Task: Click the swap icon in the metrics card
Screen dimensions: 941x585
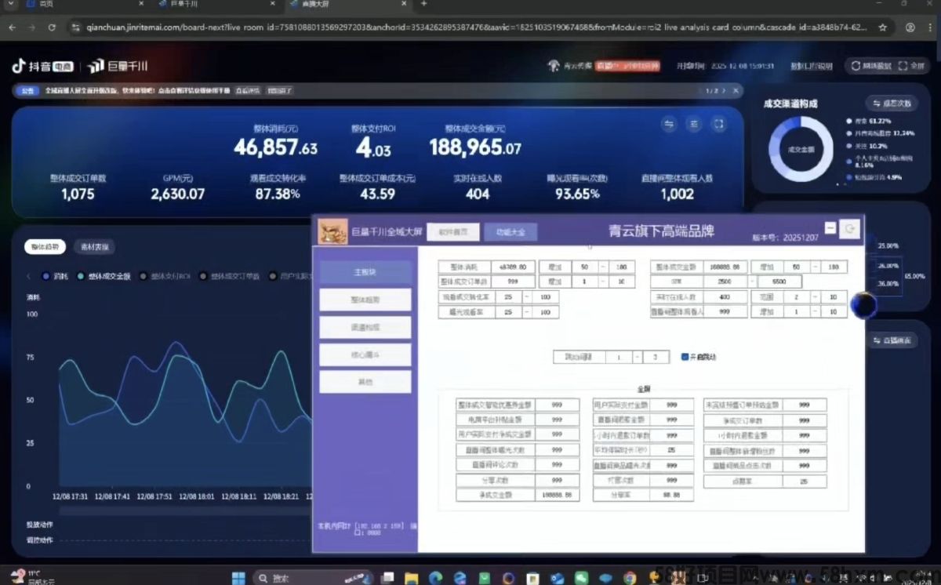Action: tap(669, 124)
